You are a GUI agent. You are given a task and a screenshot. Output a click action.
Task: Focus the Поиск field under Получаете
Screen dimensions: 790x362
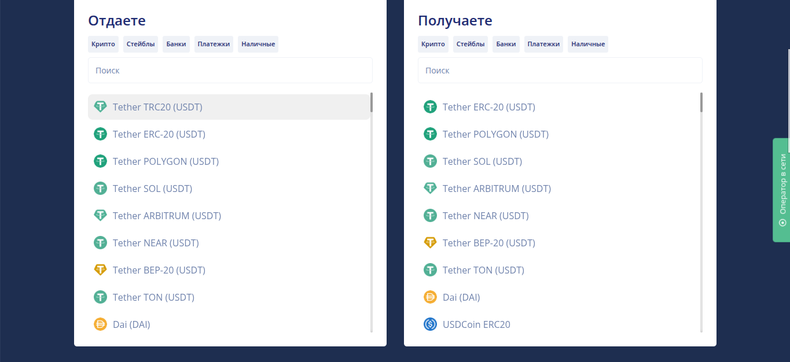point(560,71)
